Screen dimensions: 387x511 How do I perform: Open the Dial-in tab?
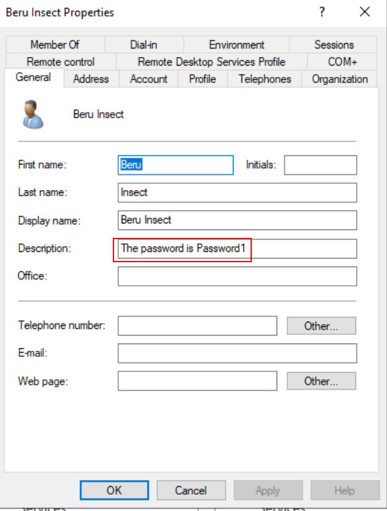click(x=144, y=45)
